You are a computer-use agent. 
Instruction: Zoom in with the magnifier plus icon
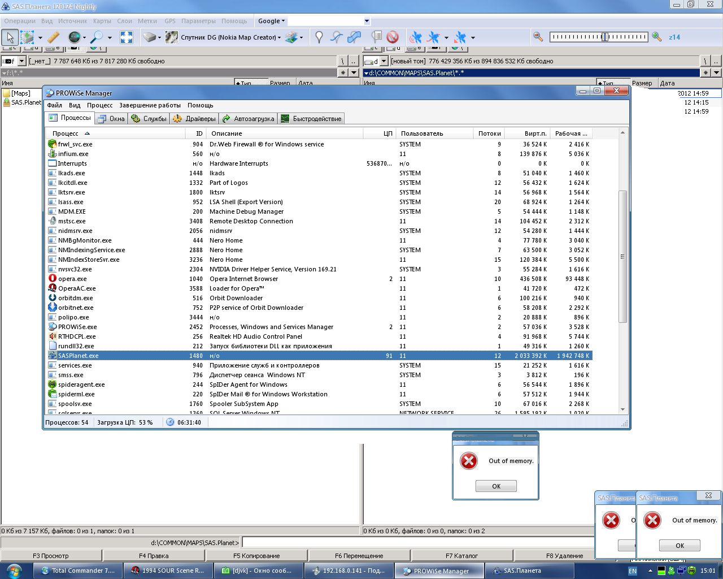click(x=656, y=37)
